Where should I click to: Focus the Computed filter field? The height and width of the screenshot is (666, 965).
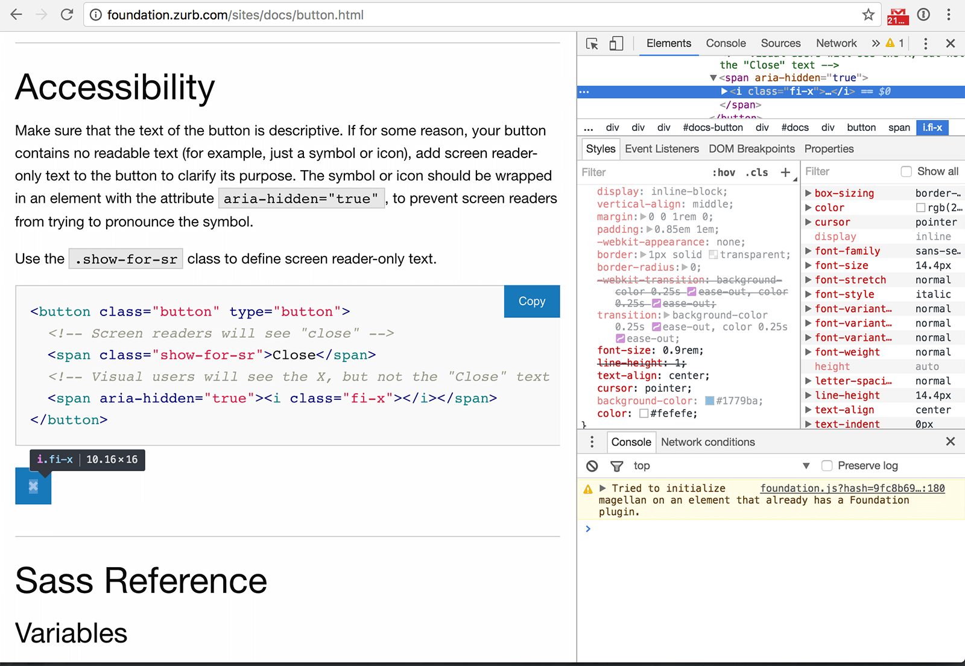(x=849, y=172)
